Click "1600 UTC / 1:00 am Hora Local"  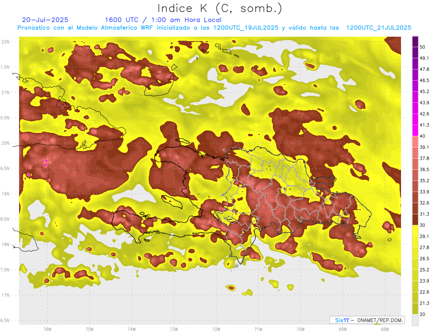coord(163,20)
